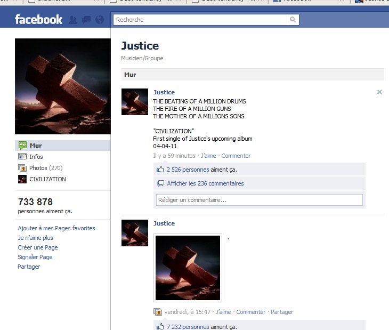Viewport: 389px width, 330px height.
Task: Click Justice author name on CIVILIZATION post
Action: click(164, 92)
